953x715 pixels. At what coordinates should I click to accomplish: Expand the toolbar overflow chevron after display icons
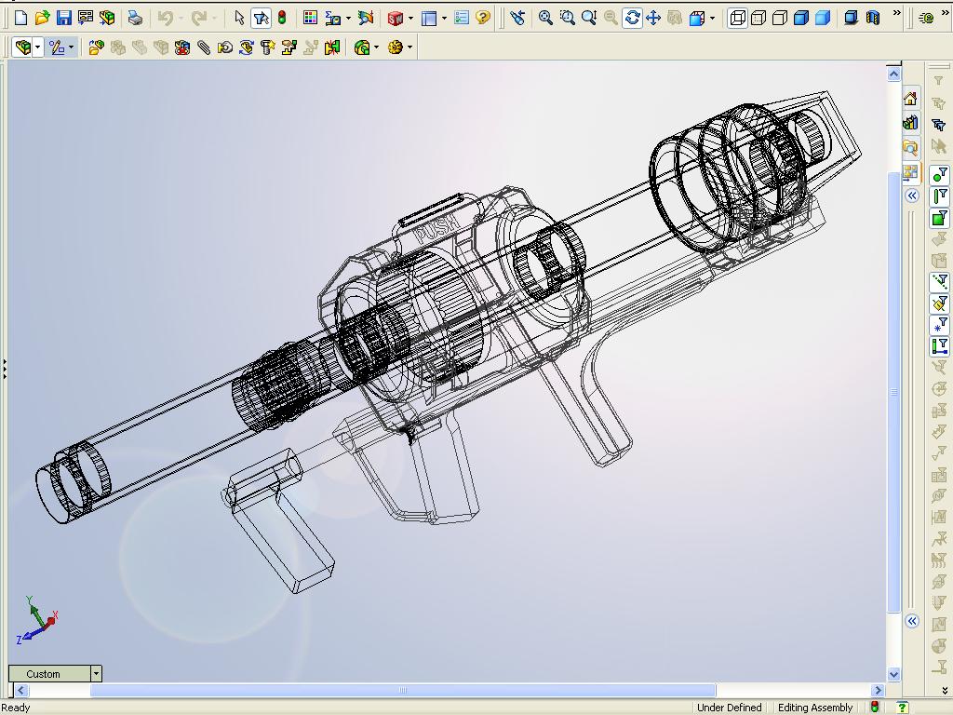coord(896,14)
